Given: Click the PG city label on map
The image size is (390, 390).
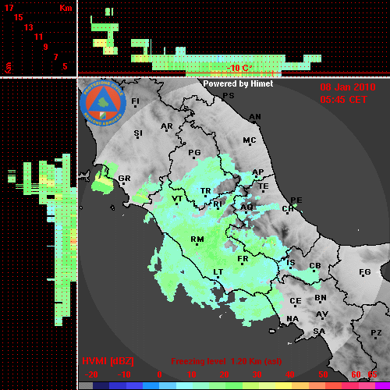Looking at the screenshot, I should point(194,152).
